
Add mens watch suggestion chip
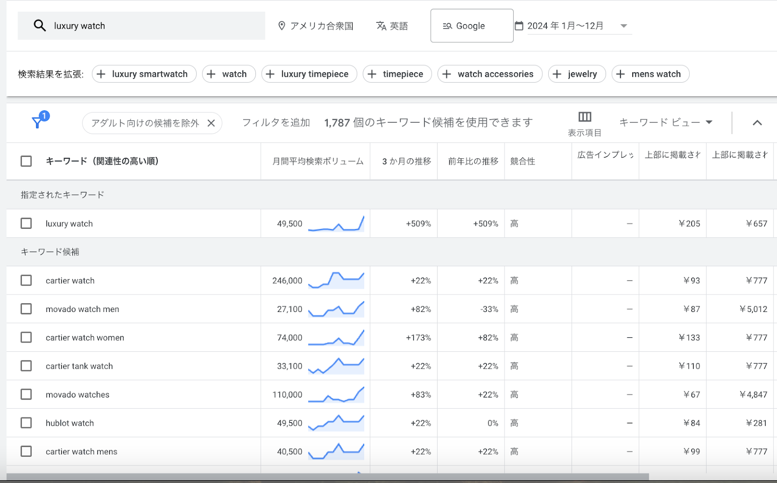click(x=651, y=74)
